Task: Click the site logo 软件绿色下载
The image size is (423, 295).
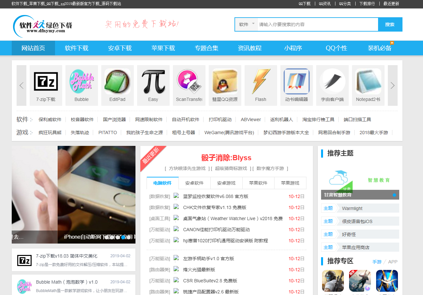Action: (x=43, y=25)
